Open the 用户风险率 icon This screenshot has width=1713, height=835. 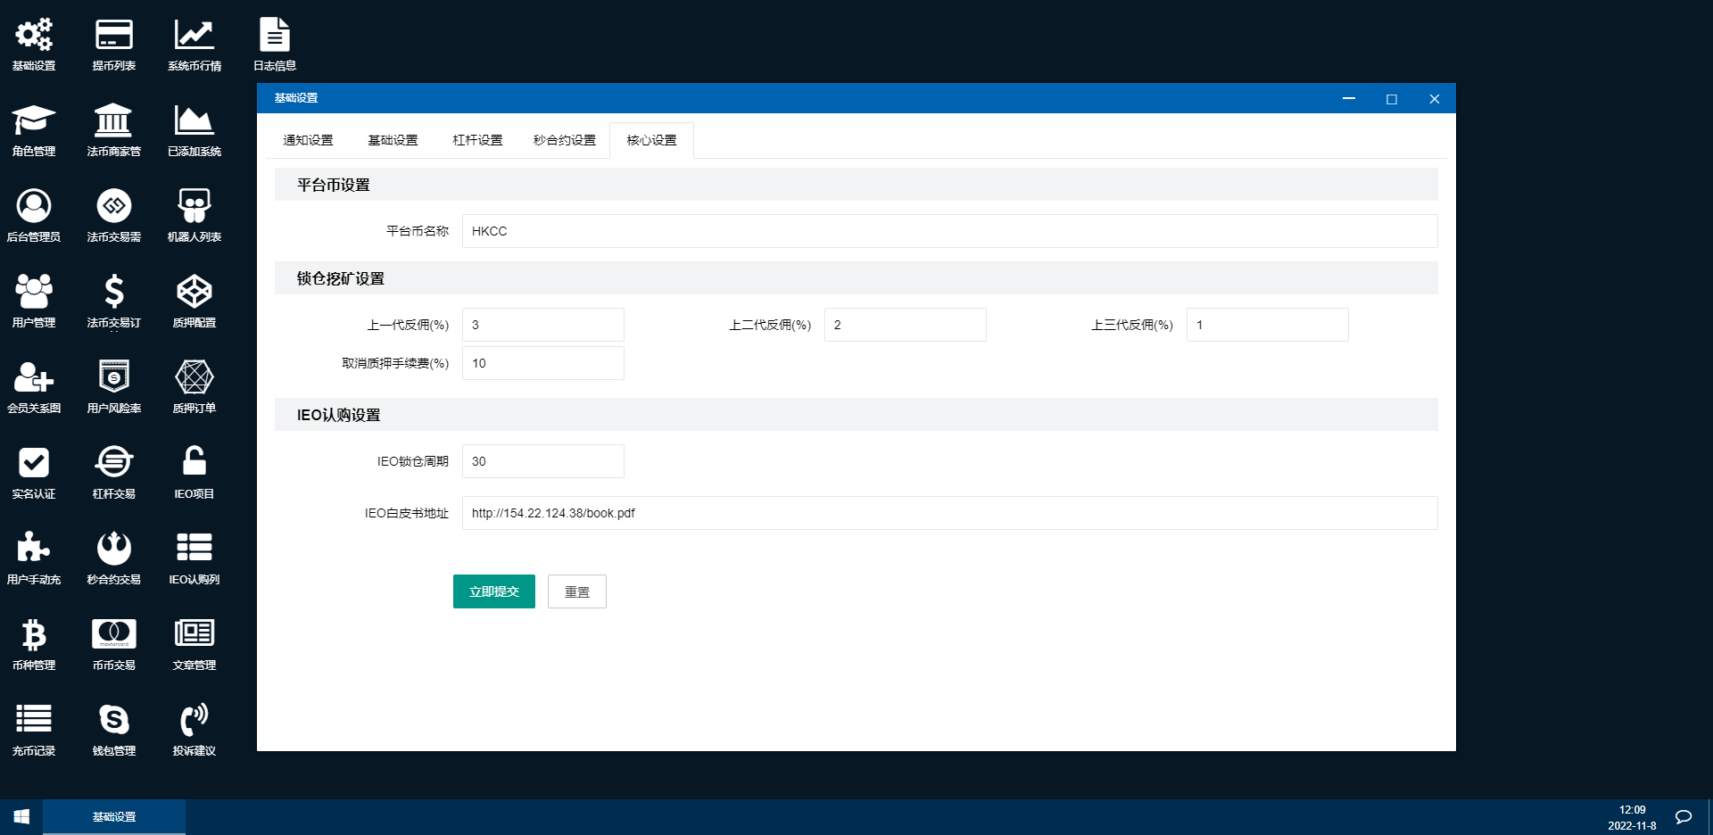point(114,377)
